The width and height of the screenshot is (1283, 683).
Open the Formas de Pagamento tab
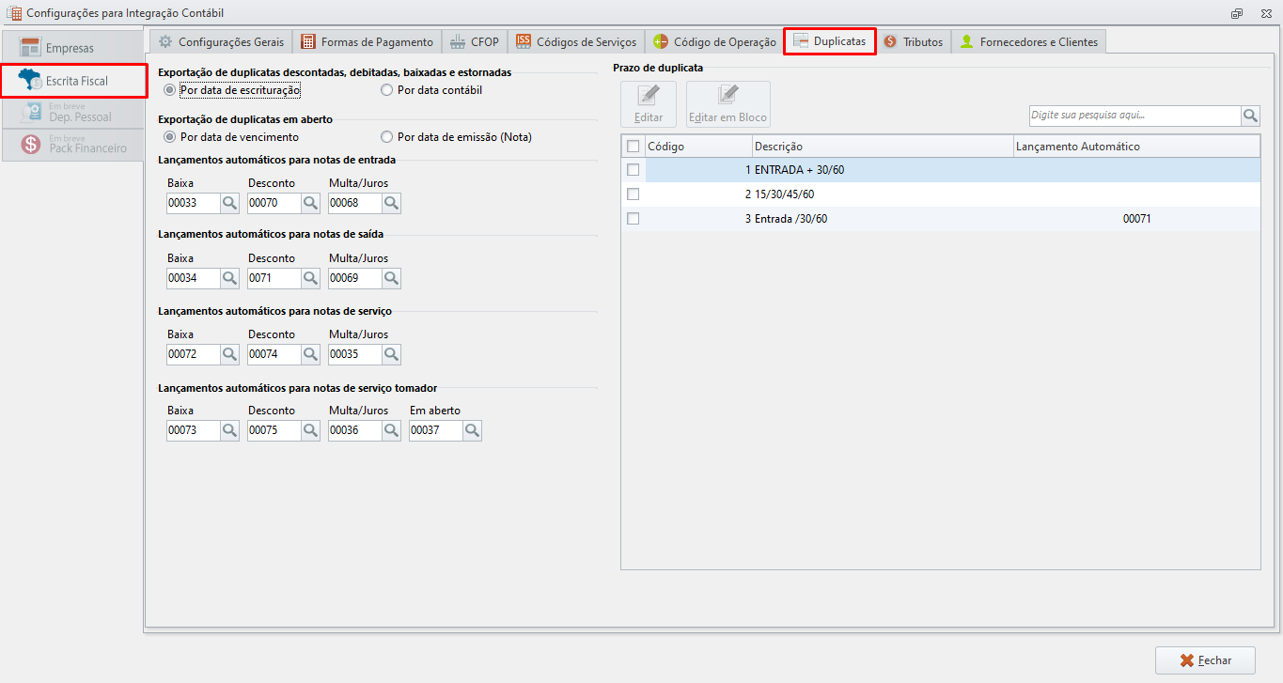(368, 42)
